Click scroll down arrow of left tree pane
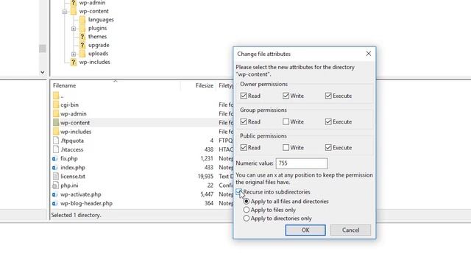Viewport: 471px width, 265px height. tap(43, 72)
